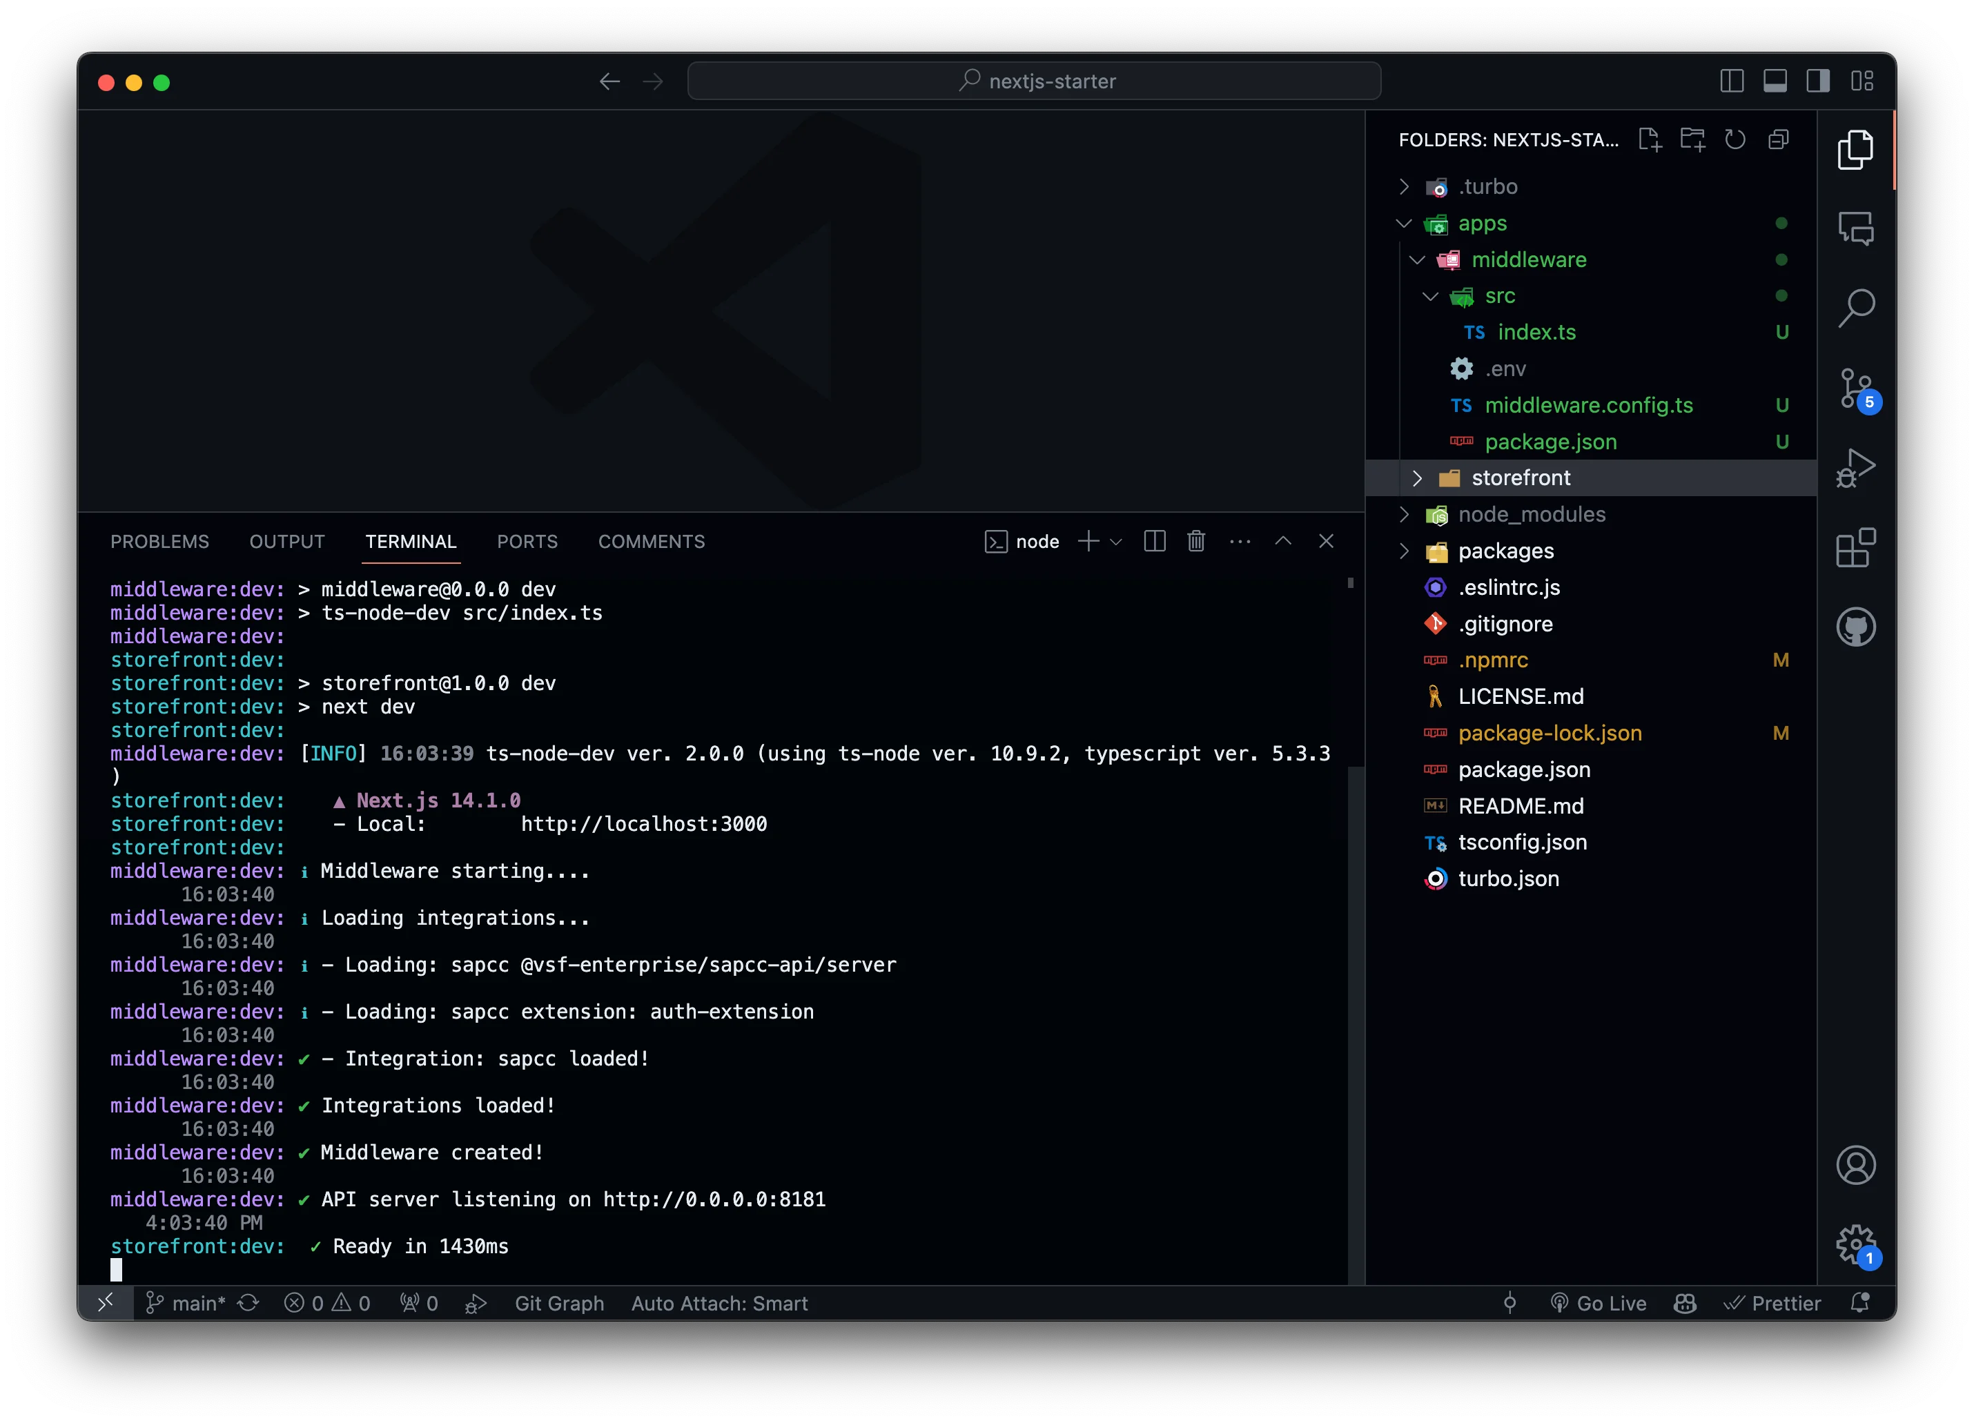Switch to the PORTS tab

tap(527, 540)
